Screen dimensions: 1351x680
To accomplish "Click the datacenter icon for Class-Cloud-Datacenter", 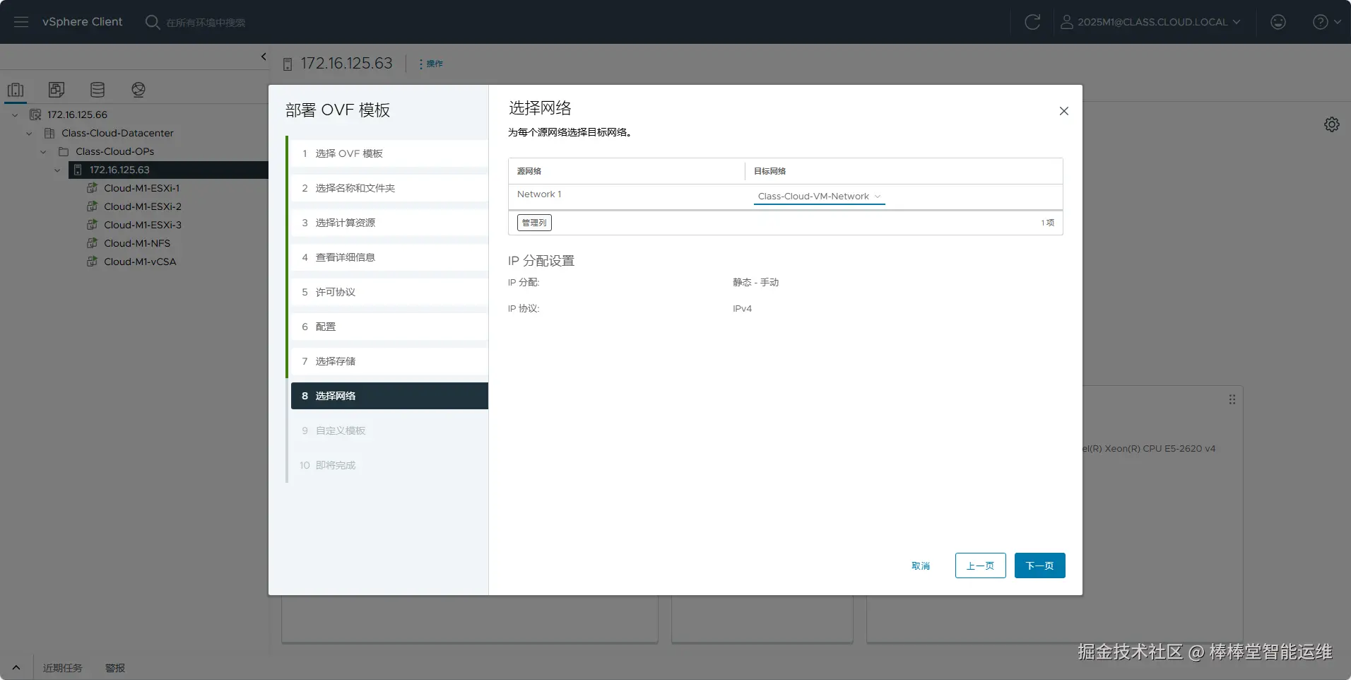I will point(49,133).
